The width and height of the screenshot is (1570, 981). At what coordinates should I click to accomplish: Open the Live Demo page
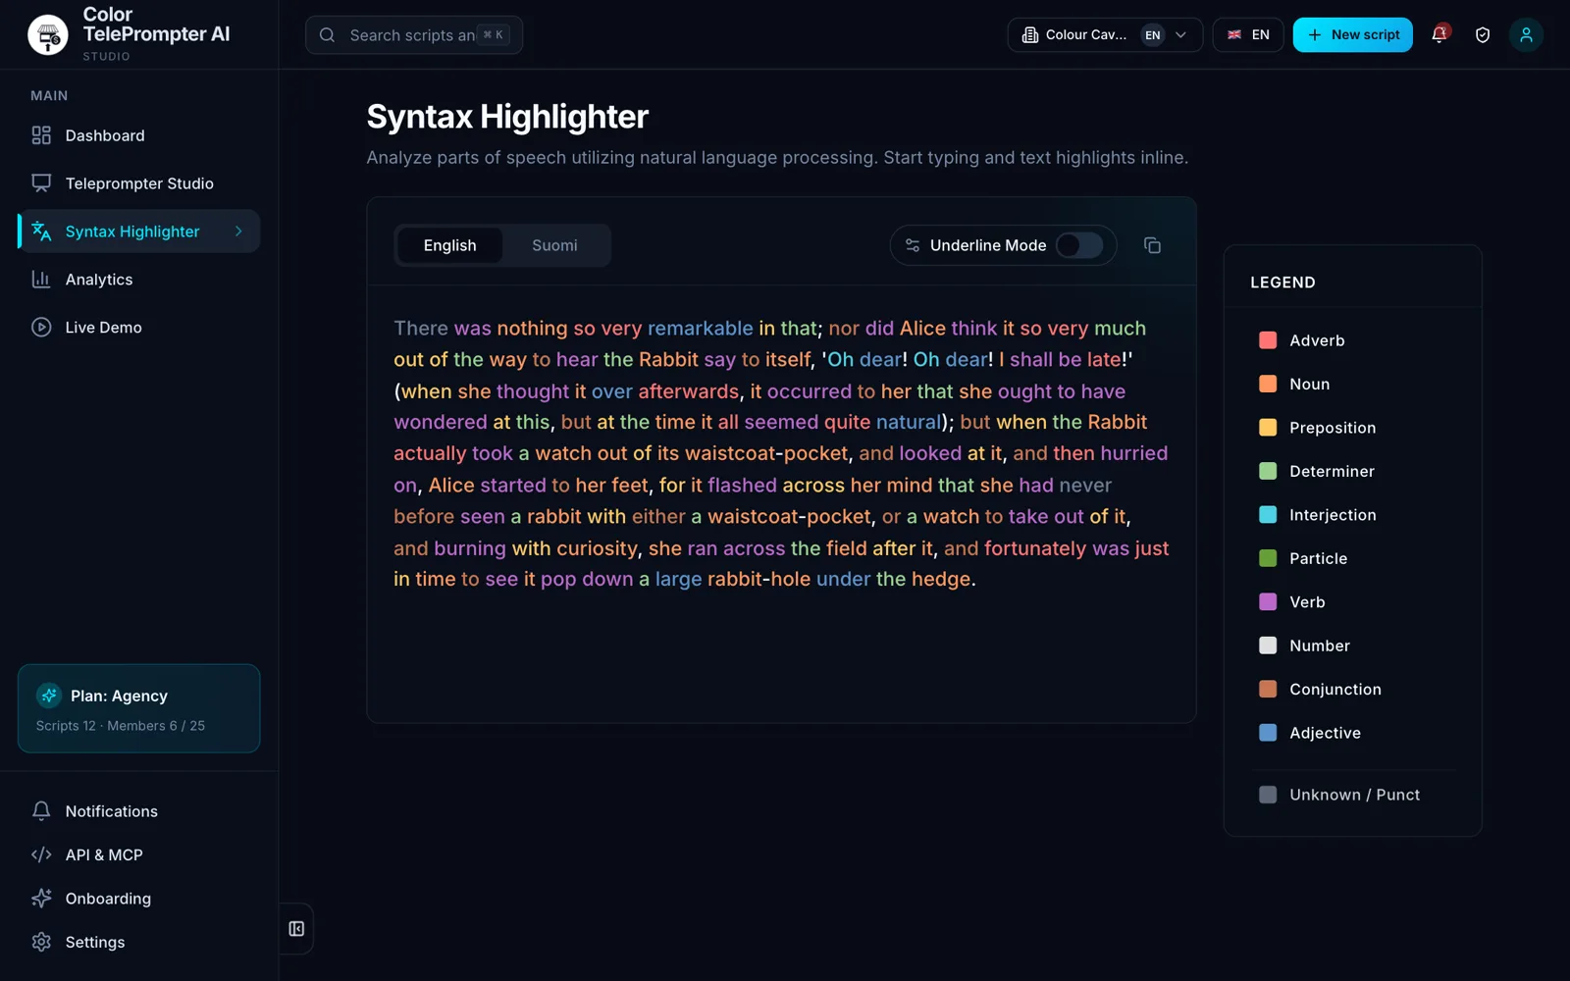(x=138, y=328)
